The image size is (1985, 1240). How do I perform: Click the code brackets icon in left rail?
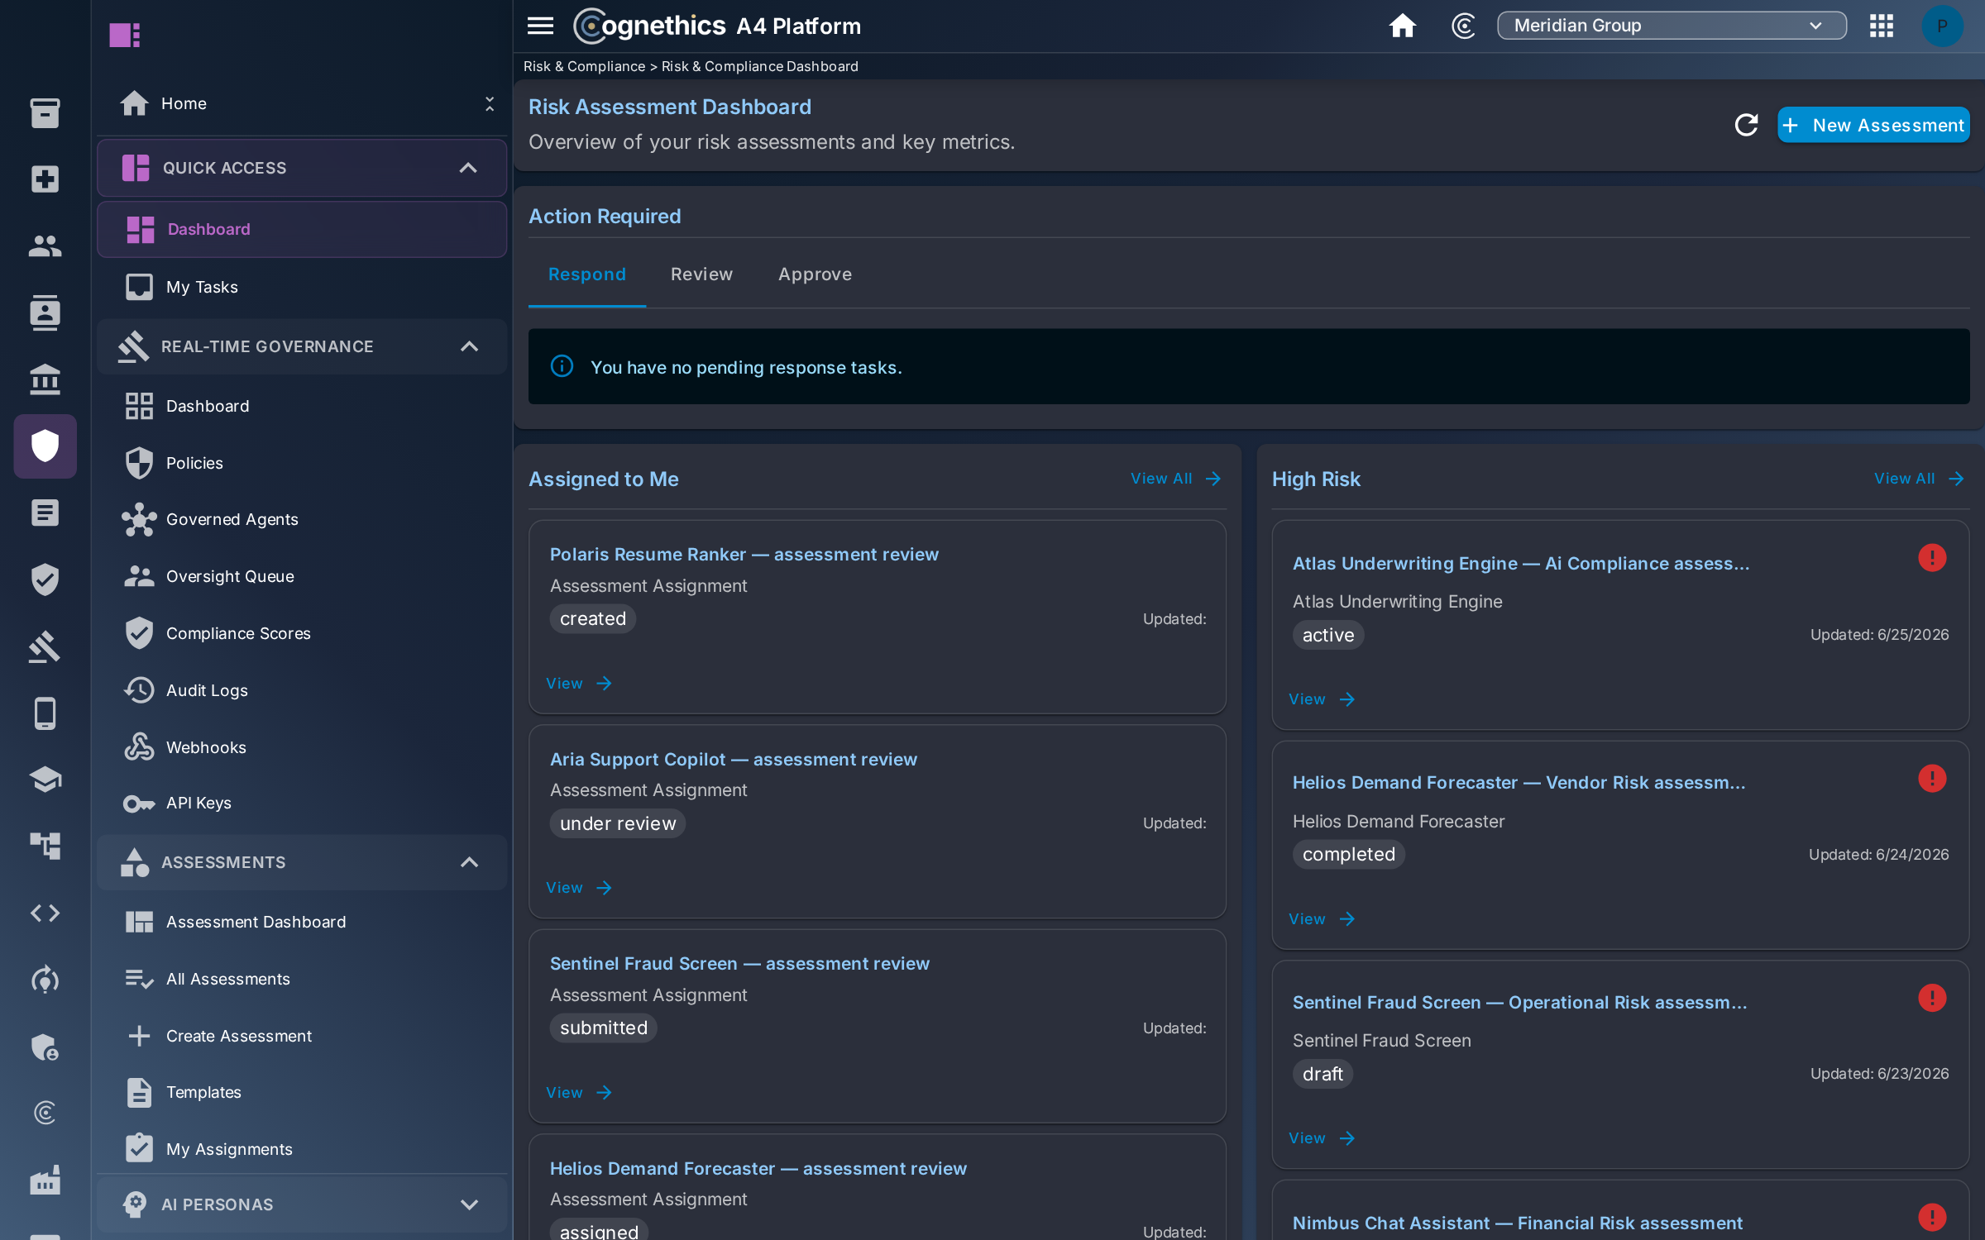pyautogui.click(x=45, y=913)
